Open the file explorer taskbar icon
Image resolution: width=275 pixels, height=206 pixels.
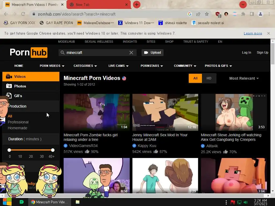click(78, 202)
